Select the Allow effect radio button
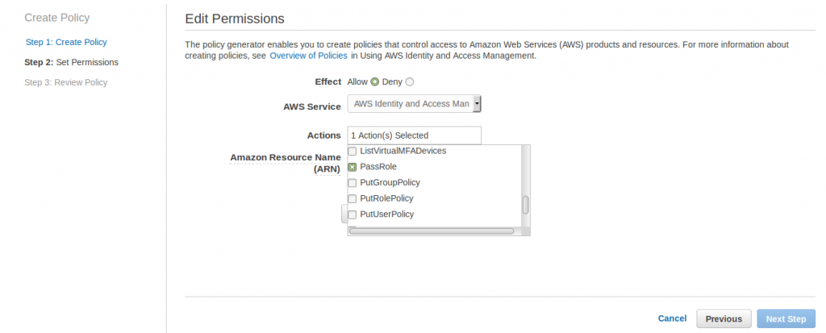 [x=374, y=81]
